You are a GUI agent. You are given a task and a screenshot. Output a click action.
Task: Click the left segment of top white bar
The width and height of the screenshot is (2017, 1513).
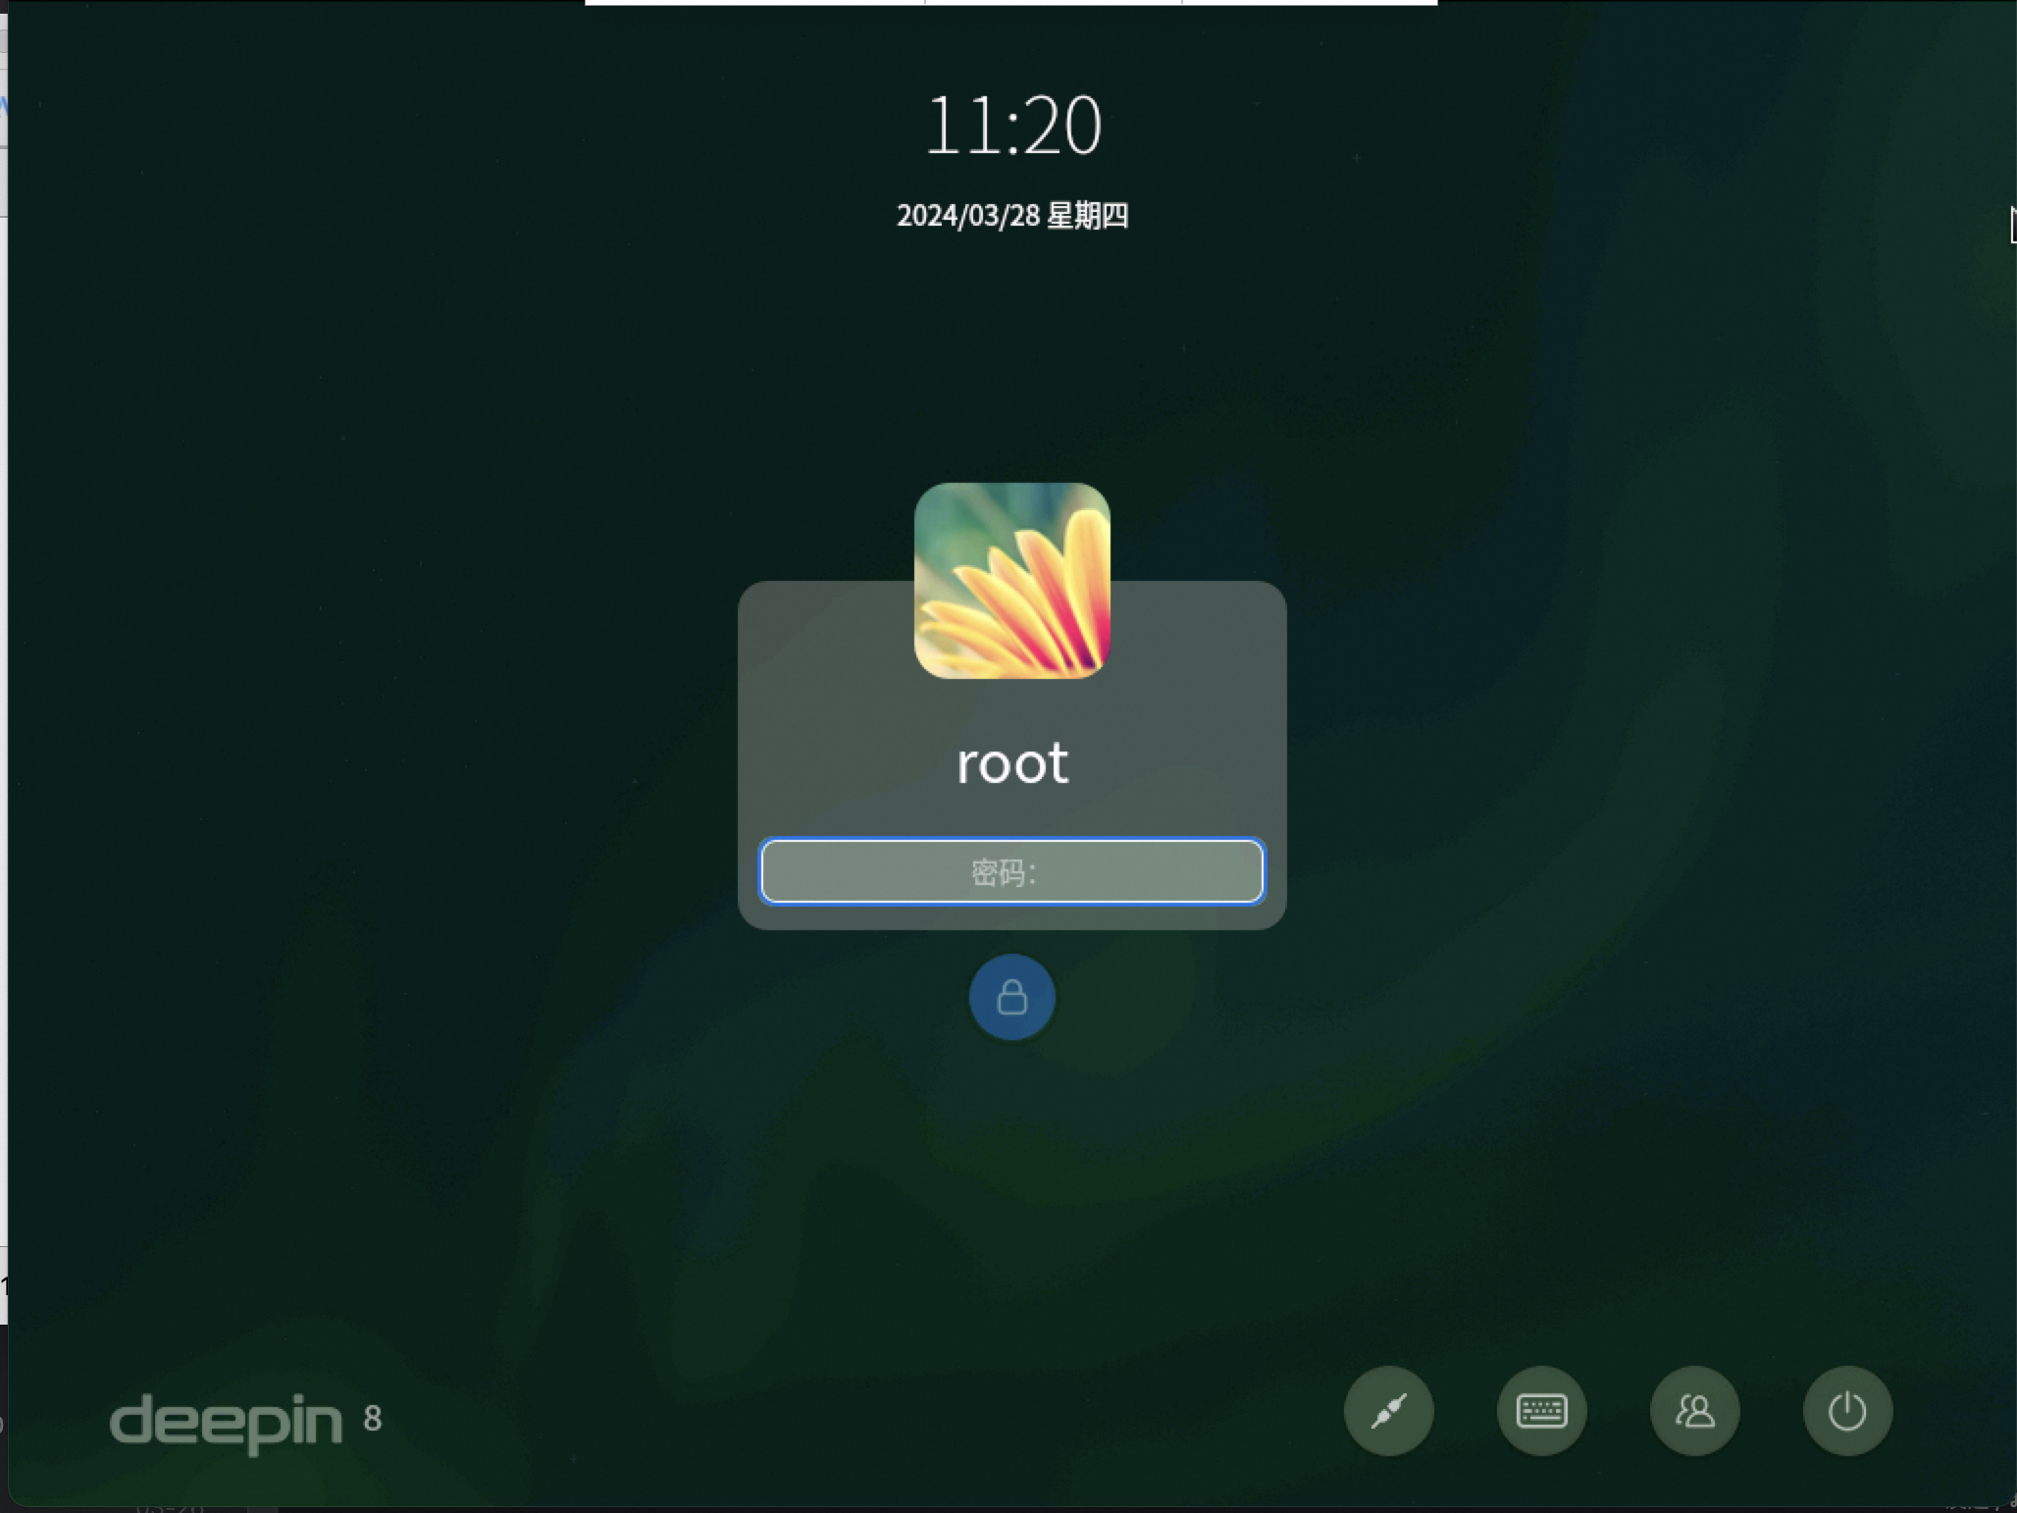755,2
